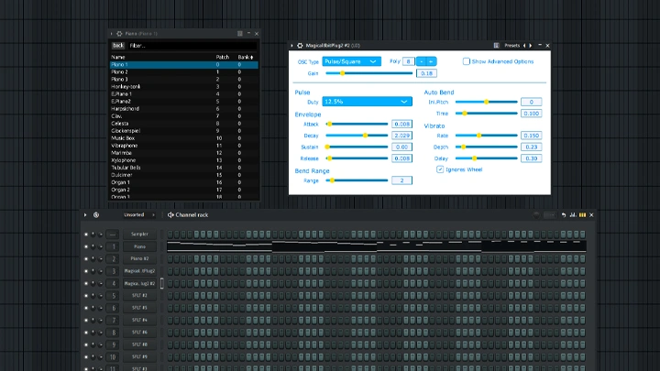The height and width of the screenshot is (371, 660).
Task: Click the Gain slider in MagicalBitPlug2
Action: pos(369,73)
